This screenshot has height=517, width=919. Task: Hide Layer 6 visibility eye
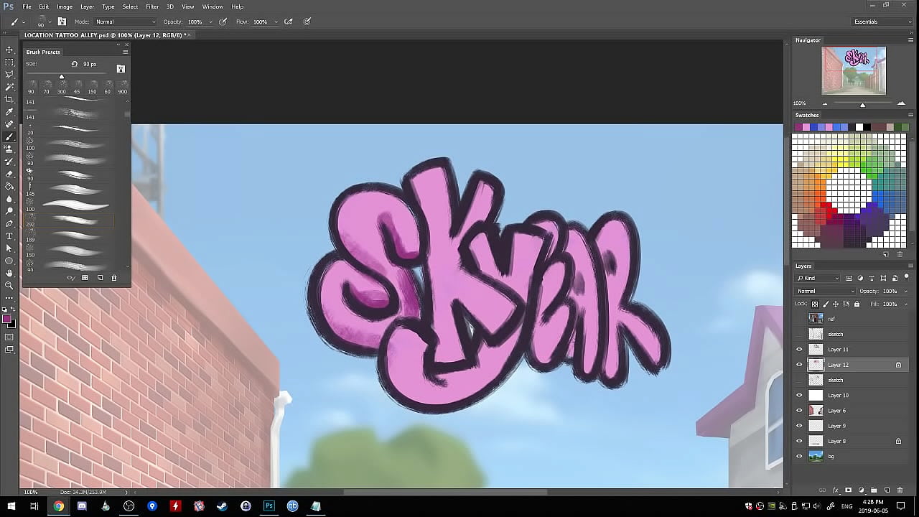(x=799, y=411)
